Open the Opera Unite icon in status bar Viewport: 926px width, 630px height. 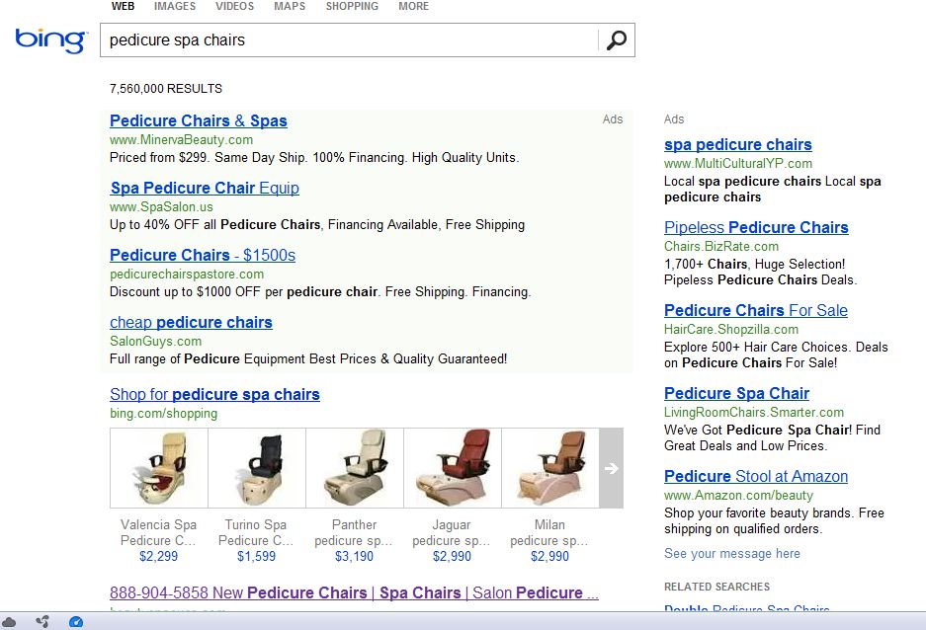(42, 622)
